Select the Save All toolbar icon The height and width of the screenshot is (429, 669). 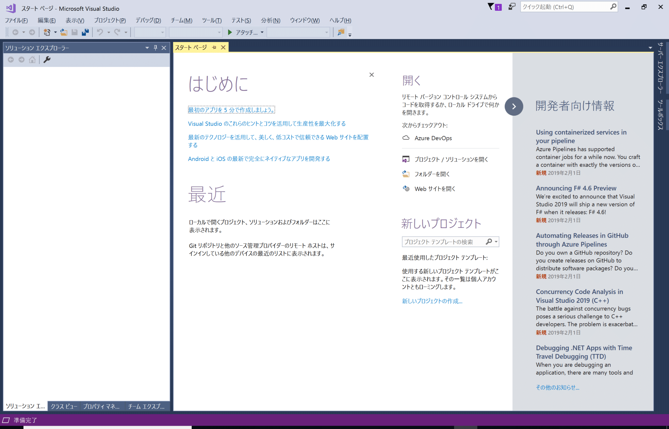coord(85,32)
